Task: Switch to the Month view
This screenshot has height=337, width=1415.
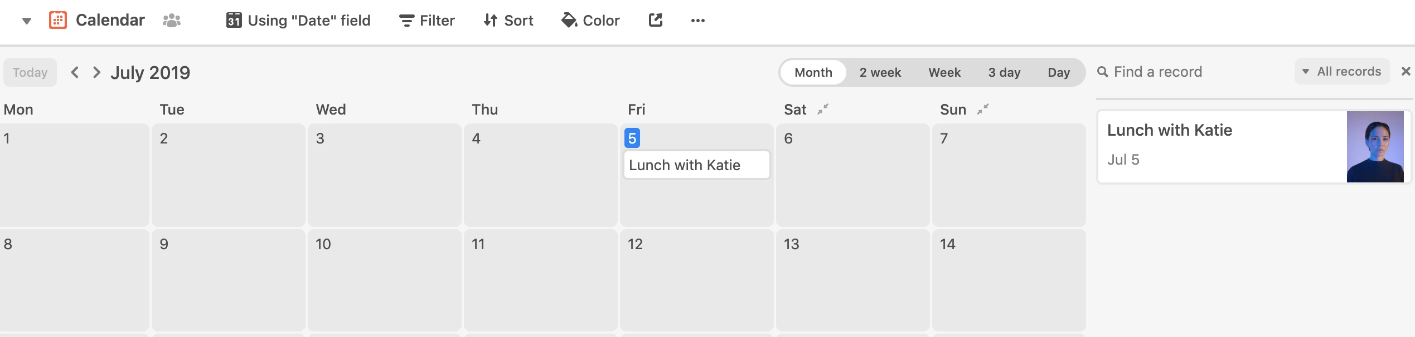Action: [x=813, y=72]
